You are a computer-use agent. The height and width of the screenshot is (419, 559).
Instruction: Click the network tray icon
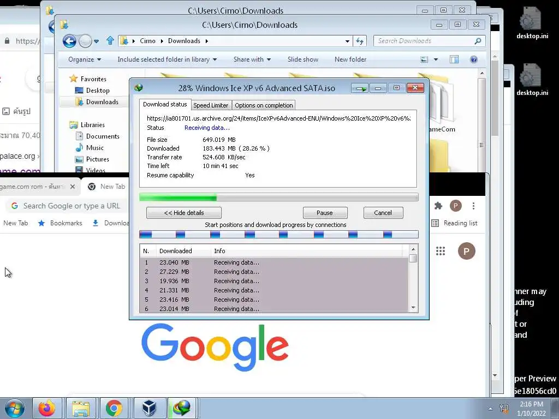click(504, 408)
